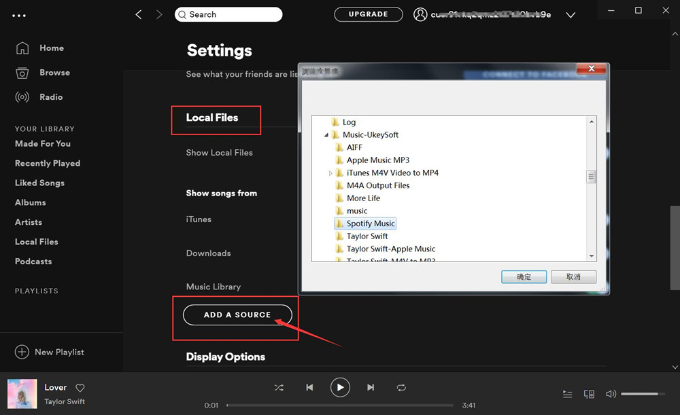Click Settings page scroll-down arrow
This screenshot has width=680, height=415.
[x=675, y=367]
